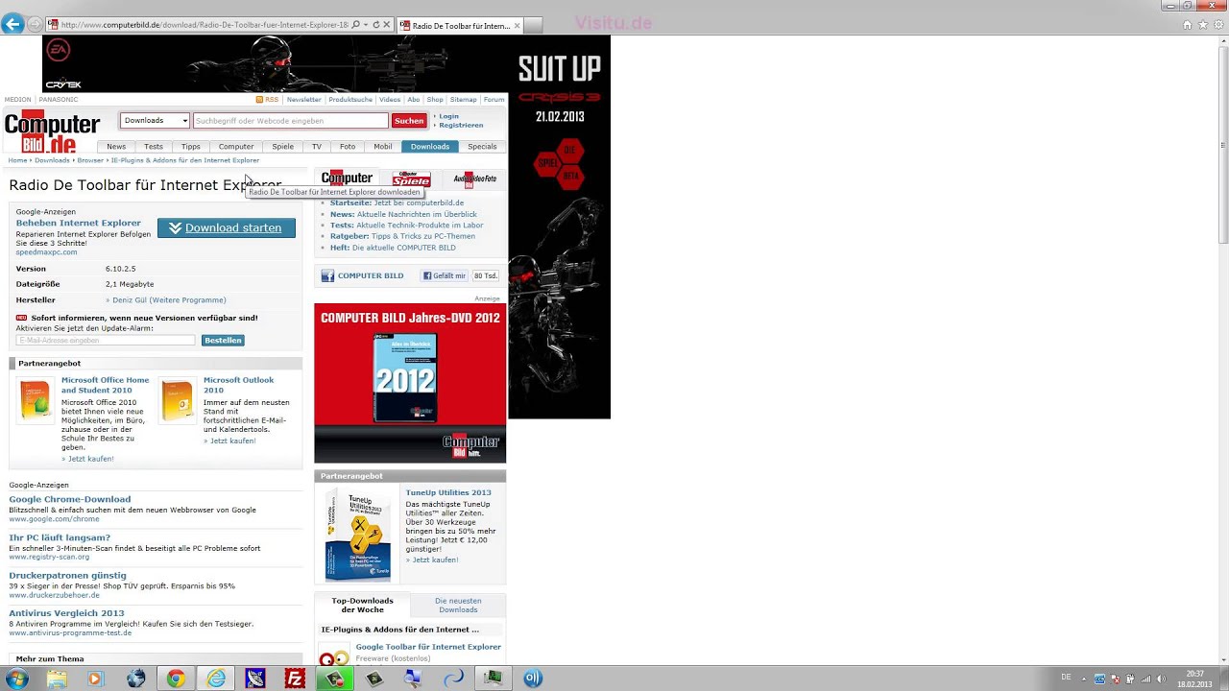Open TuneUp Utilities 2013 title link
Image resolution: width=1229 pixels, height=691 pixels.
pyautogui.click(x=448, y=493)
